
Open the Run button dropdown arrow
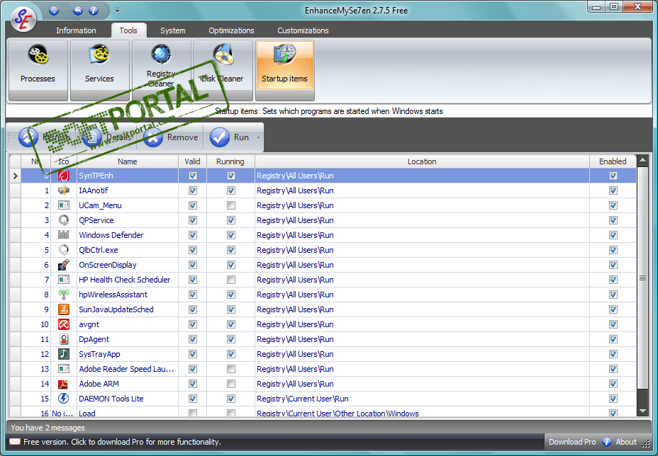259,137
